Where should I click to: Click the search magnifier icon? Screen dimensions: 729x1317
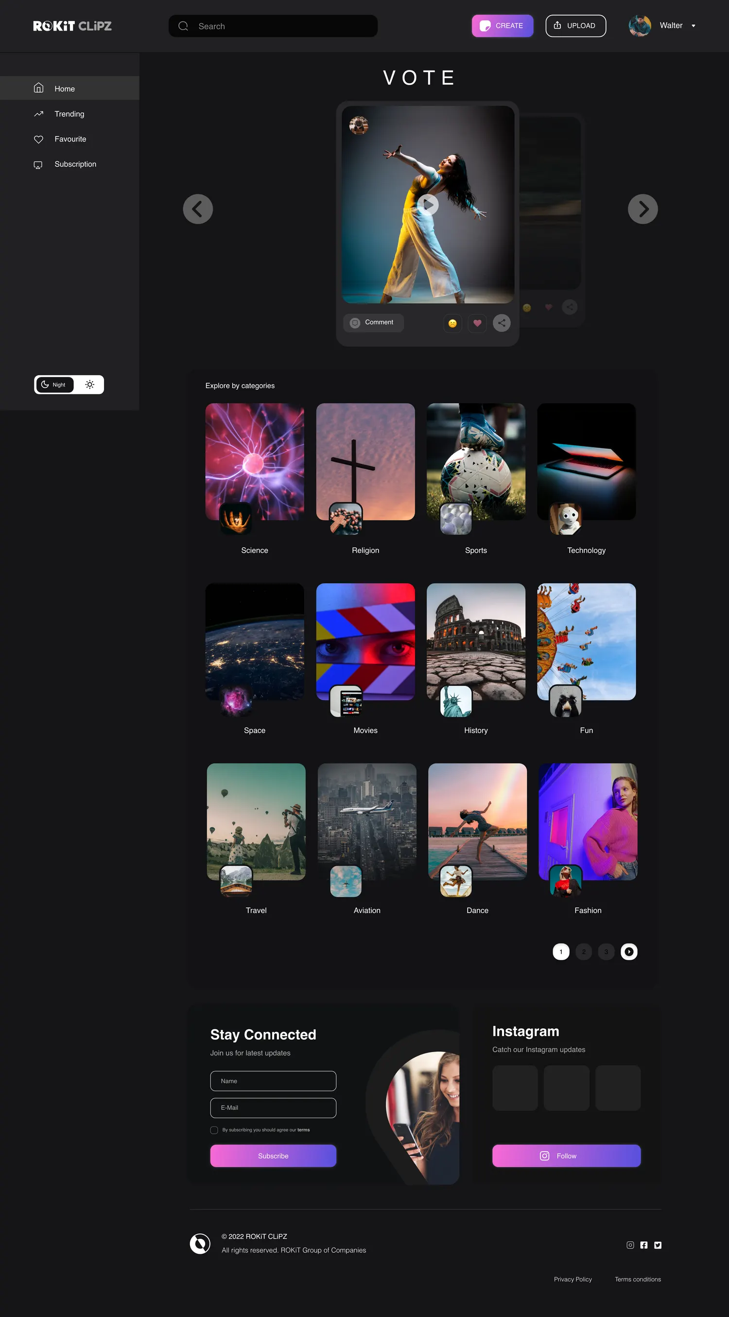183,26
